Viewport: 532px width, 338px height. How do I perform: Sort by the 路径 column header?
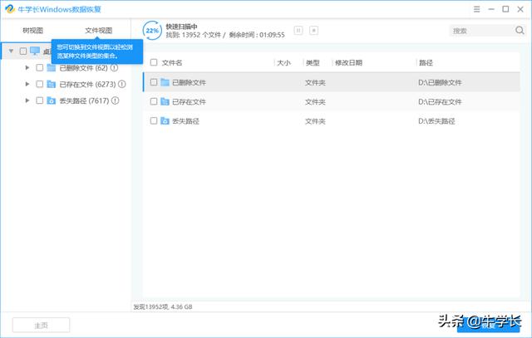point(426,63)
